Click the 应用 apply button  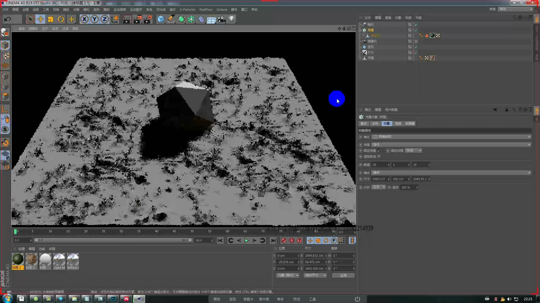coord(343,276)
